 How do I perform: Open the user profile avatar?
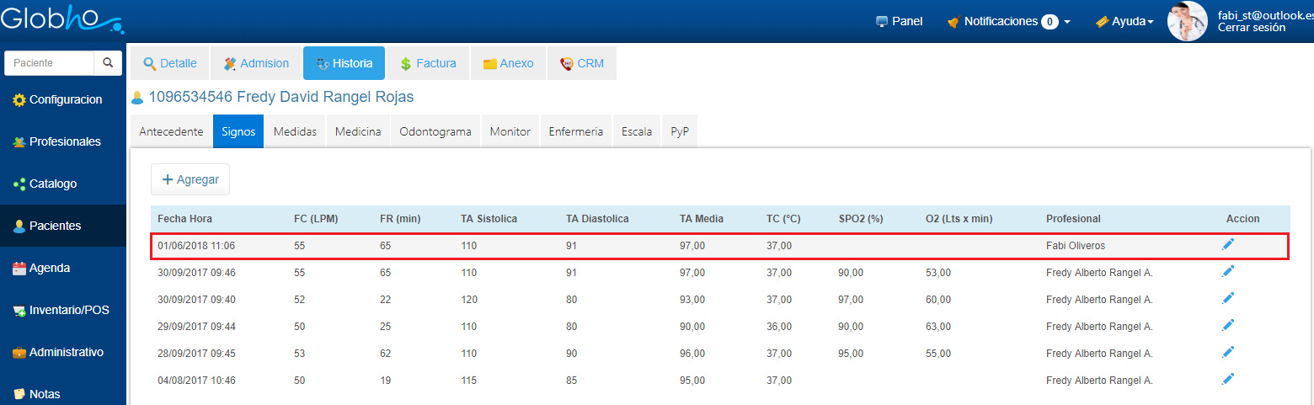1187,21
